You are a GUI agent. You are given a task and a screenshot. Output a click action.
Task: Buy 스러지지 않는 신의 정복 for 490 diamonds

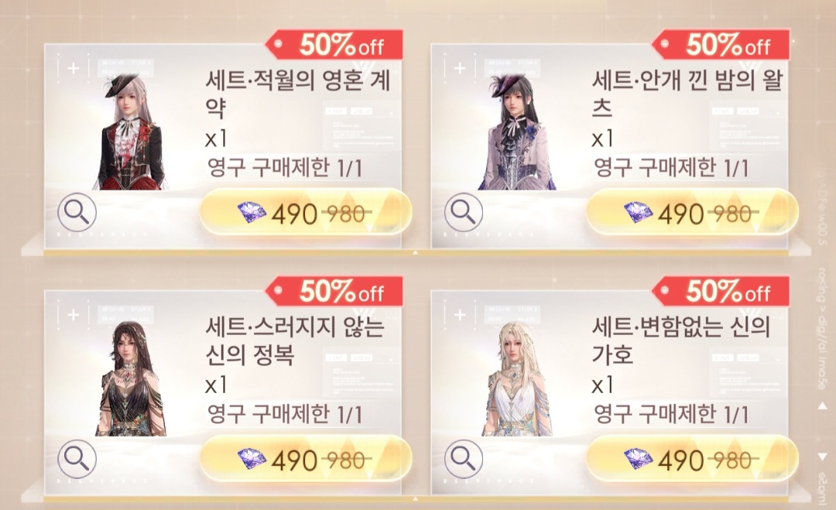coord(306,459)
